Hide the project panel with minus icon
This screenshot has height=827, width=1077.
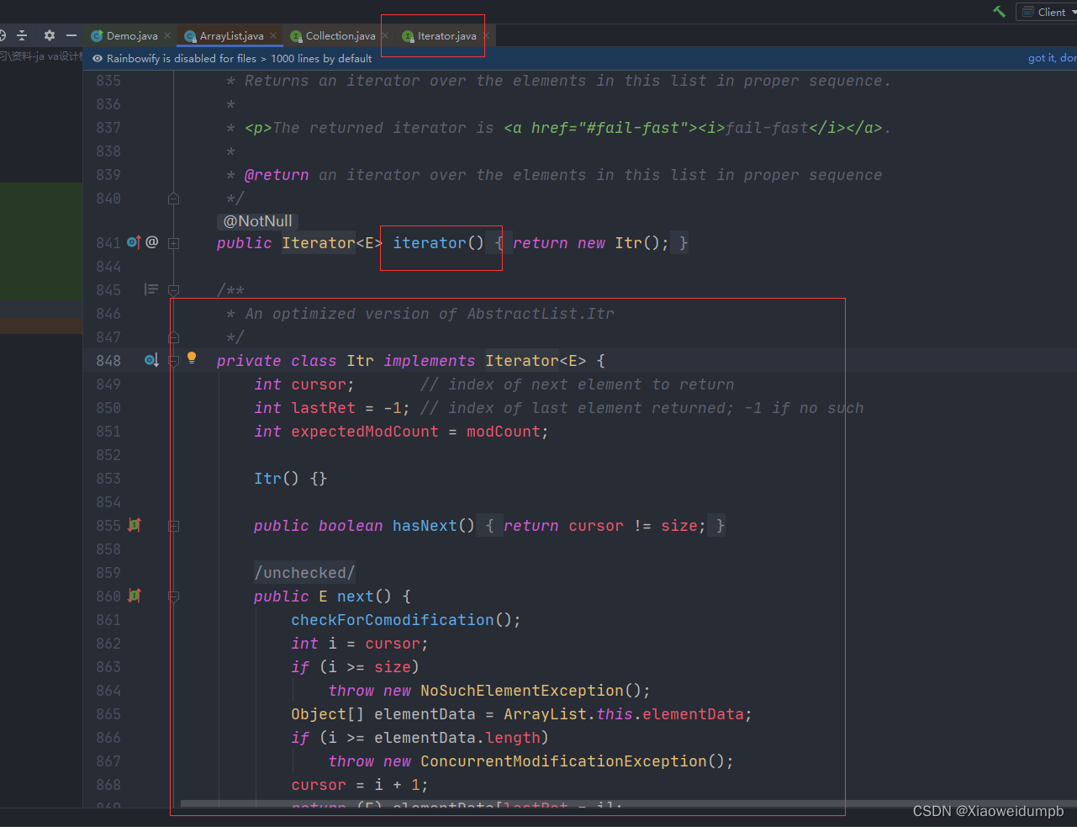point(71,35)
